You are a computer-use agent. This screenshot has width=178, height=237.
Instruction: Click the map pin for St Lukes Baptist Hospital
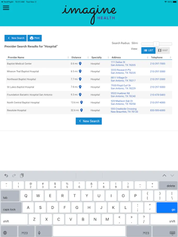(80, 87)
